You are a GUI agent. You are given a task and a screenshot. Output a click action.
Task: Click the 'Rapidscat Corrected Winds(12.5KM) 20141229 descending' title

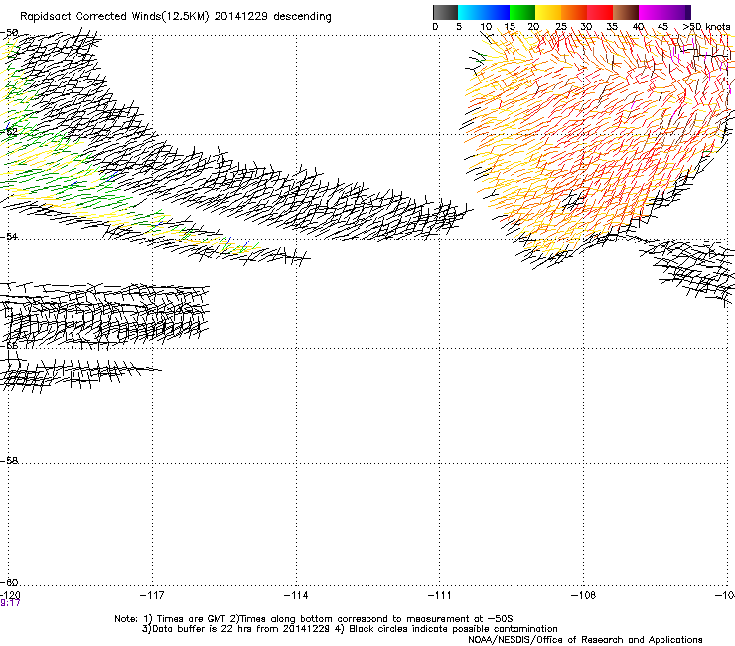tap(176, 17)
